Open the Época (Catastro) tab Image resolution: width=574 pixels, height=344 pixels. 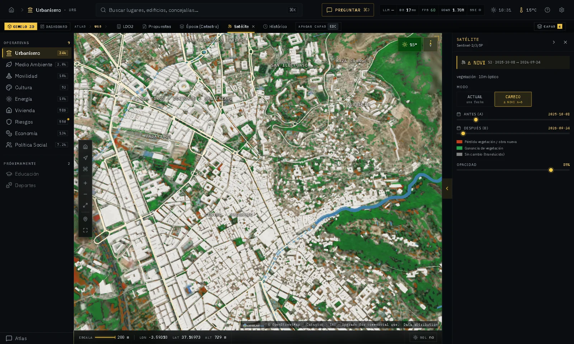pyautogui.click(x=199, y=27)
